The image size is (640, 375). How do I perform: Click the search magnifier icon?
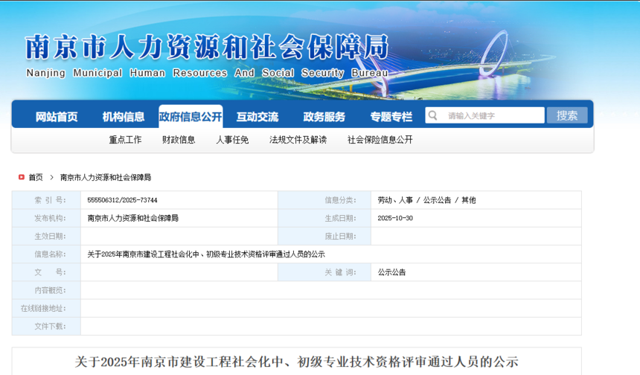(x=433, y=115)
